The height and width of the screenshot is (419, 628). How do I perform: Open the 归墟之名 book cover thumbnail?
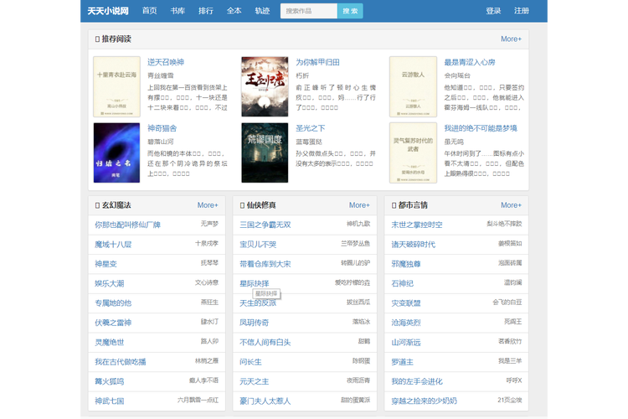point(116,153)
